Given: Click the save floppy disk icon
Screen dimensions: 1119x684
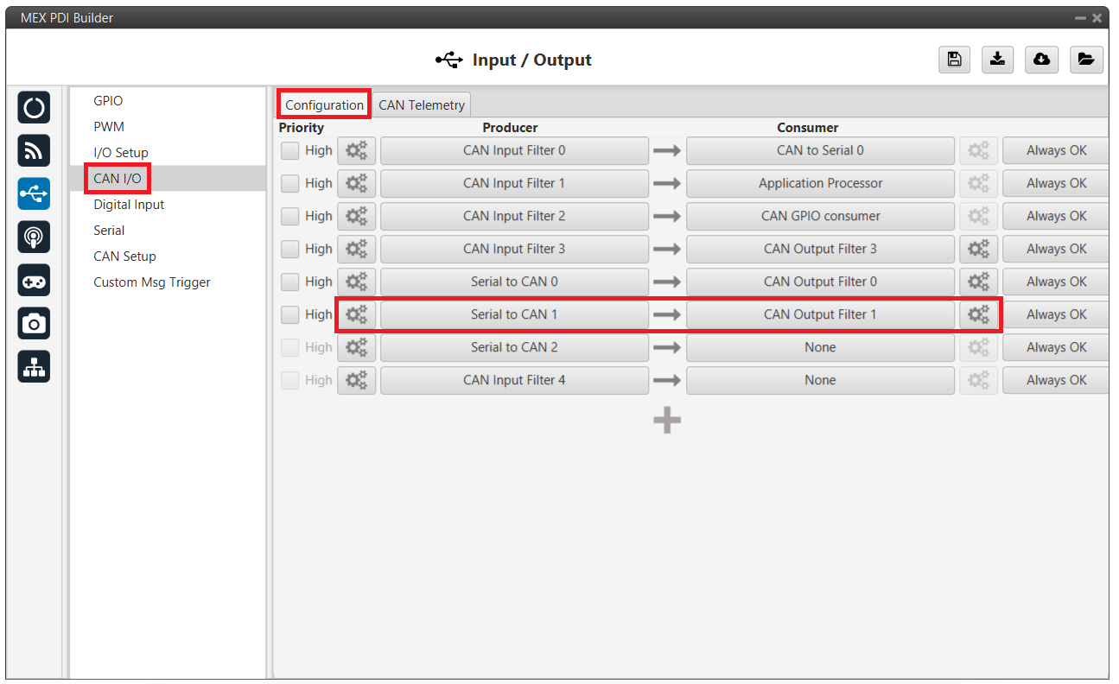Looking at the screenshot, I should [x=954, y=59].
